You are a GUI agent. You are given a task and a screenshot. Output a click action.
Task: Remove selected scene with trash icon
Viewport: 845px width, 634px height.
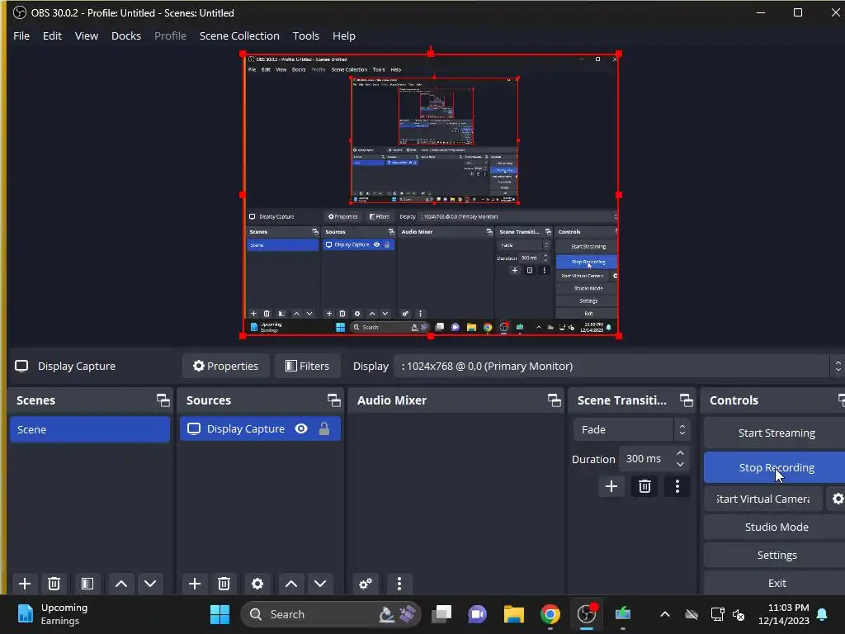tap(54, 584)
